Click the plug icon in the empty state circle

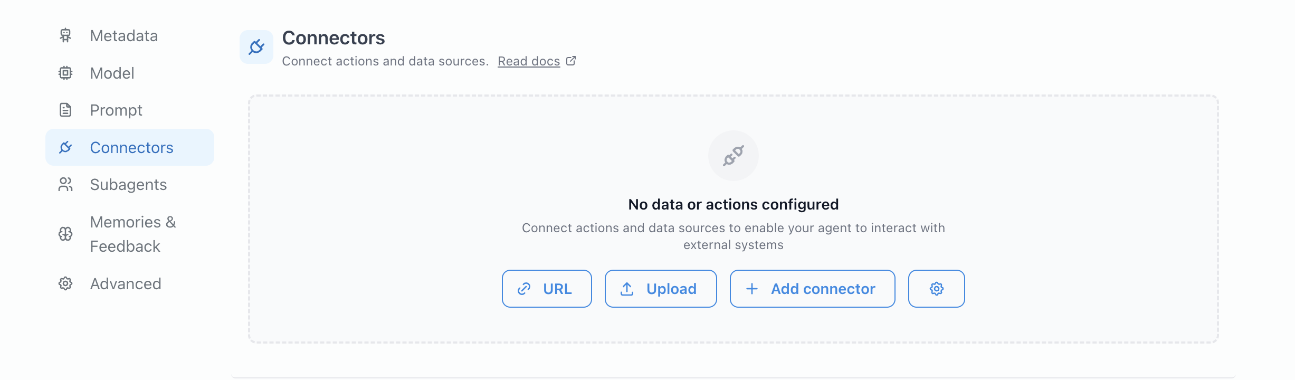click(733, 155)
